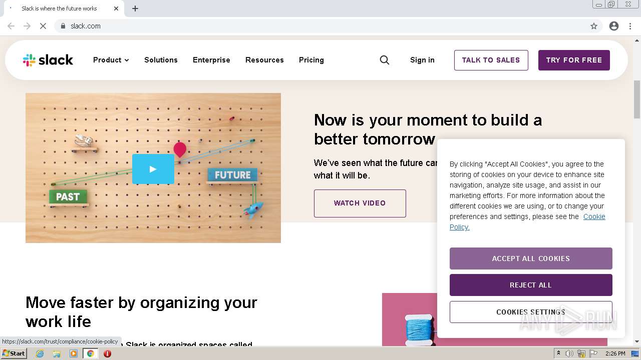Click the browser back arrow
This screenshot has width=641, height=360.
(11, 26)
